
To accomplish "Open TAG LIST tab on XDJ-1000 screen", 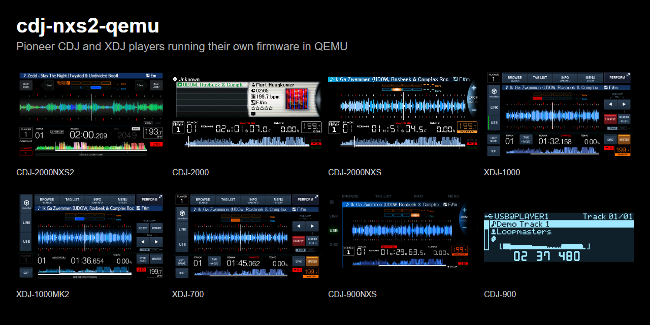I will pos(540,78).
